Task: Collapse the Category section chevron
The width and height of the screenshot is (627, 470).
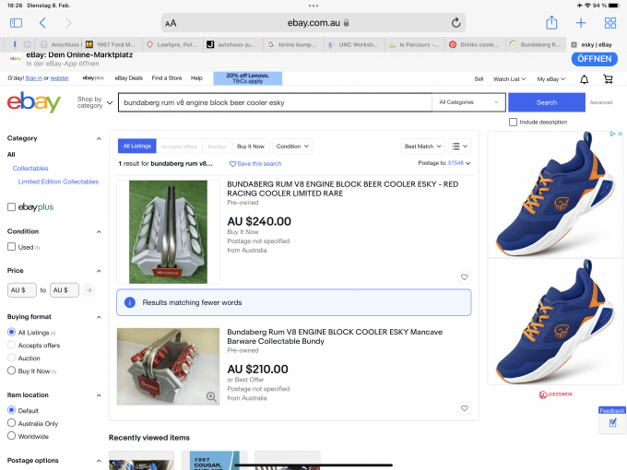Action: coord(99,138)
